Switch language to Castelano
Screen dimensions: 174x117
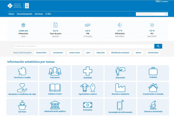tap(165, 2)
